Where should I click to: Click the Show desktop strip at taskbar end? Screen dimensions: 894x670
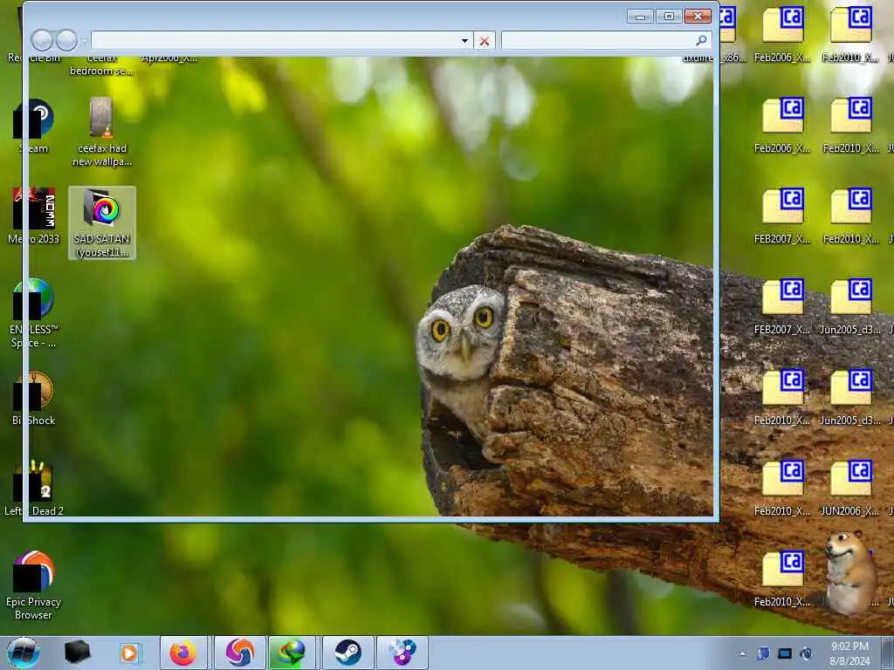point(888,653)
